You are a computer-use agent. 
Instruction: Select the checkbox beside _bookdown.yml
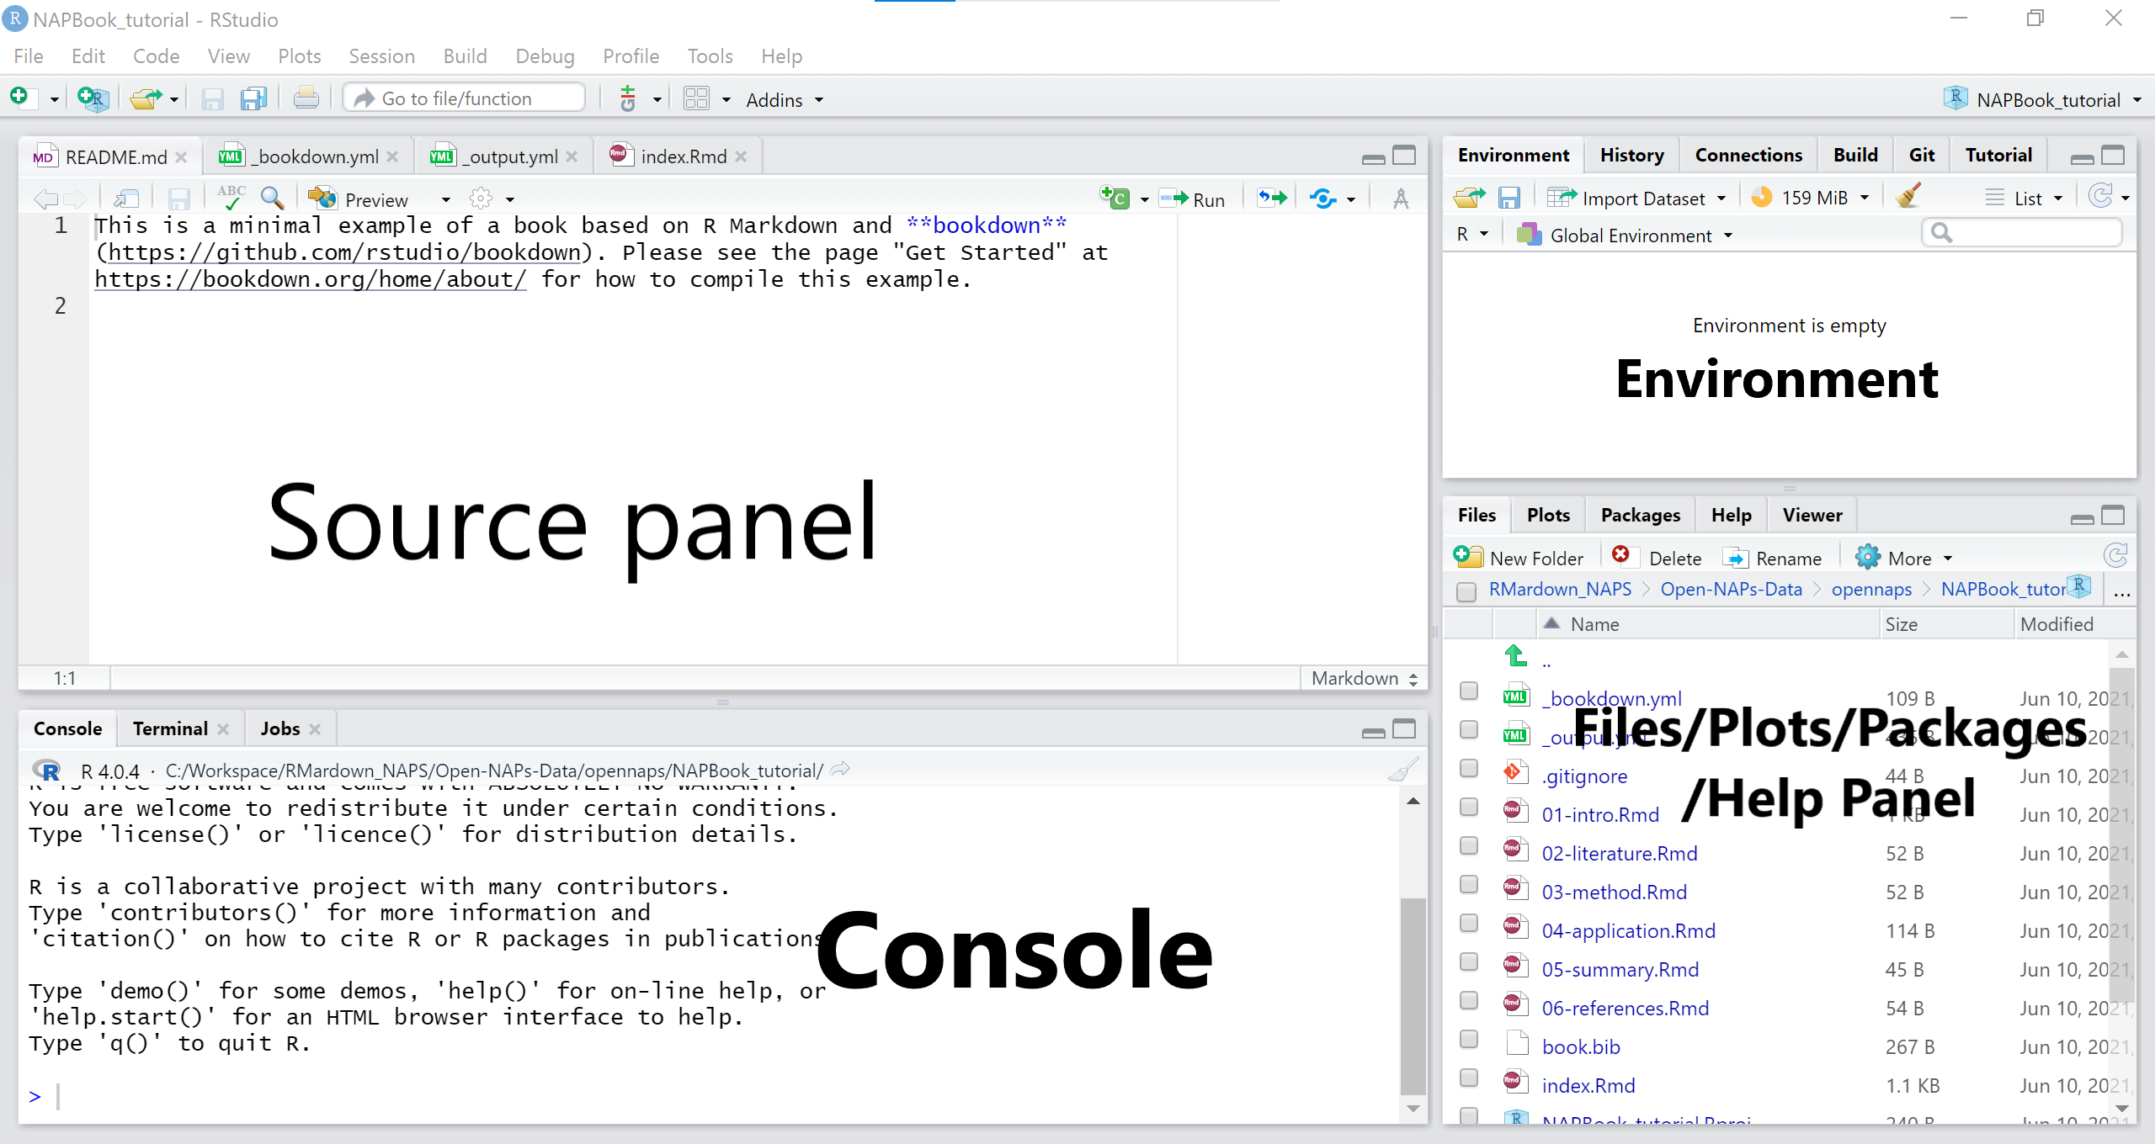tap(1469, 691)
